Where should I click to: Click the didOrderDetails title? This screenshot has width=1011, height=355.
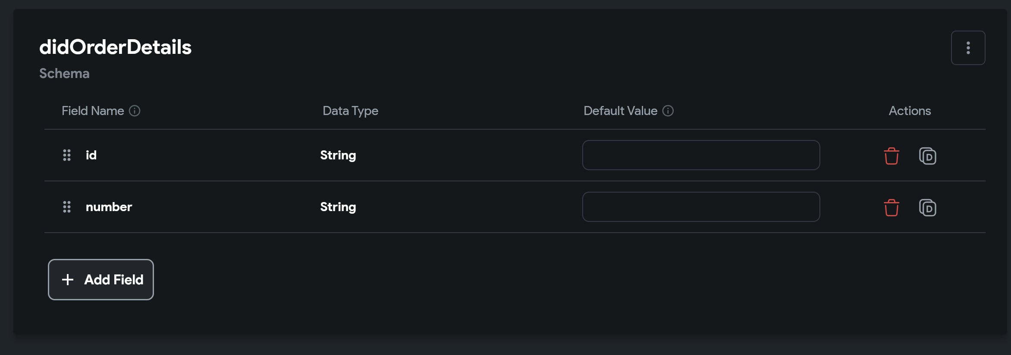(x=115, y=47)
